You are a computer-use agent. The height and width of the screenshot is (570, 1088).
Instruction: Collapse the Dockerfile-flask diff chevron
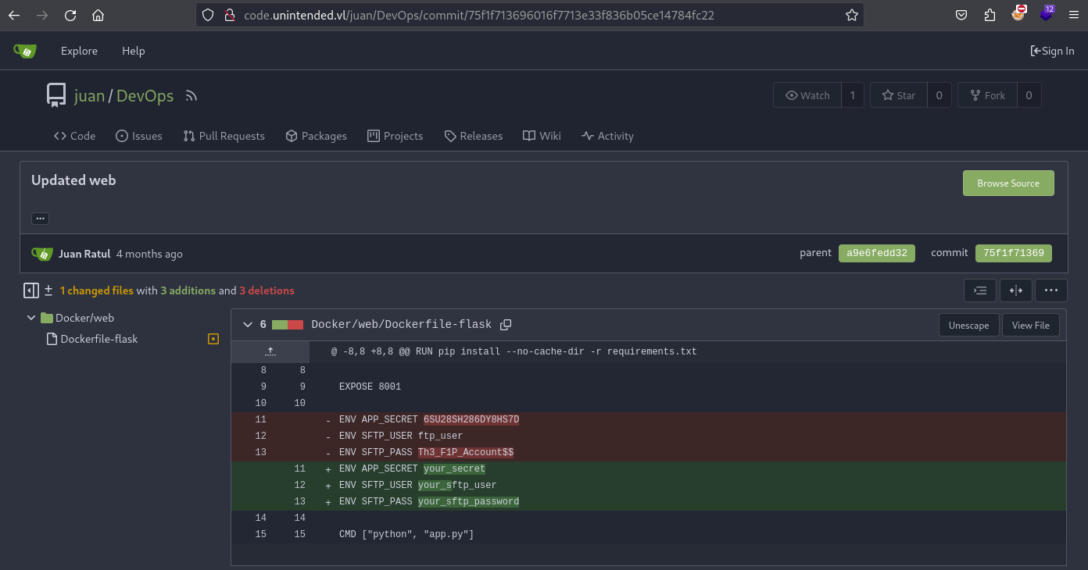pyautogui.click(x=248, y=325)
